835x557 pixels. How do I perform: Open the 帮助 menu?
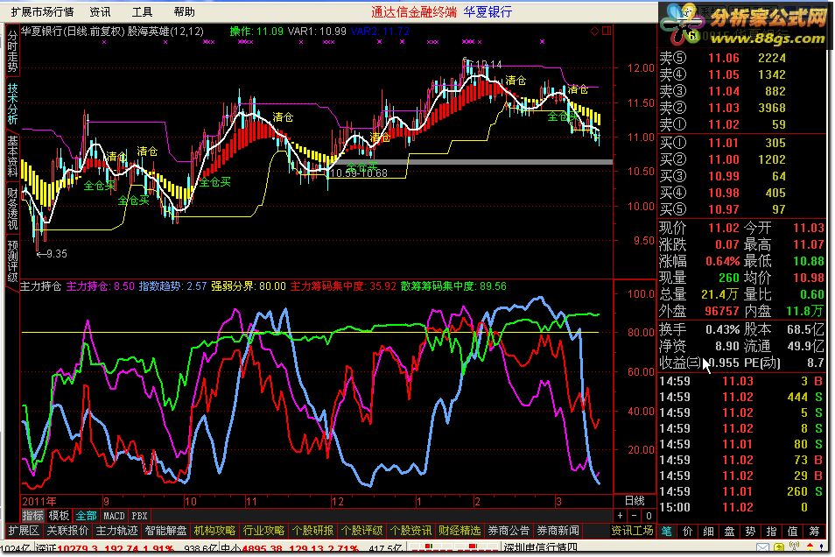click(185, 11)
